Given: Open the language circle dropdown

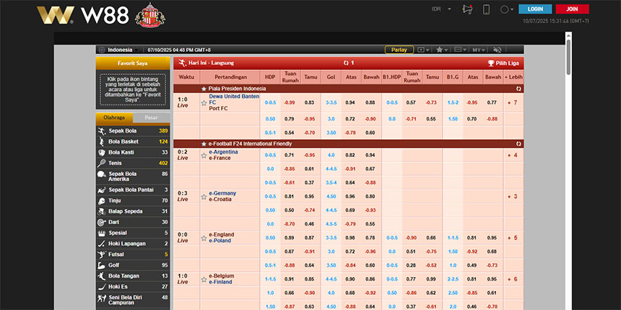Looking at the screenshot, I should pos(506,9).
